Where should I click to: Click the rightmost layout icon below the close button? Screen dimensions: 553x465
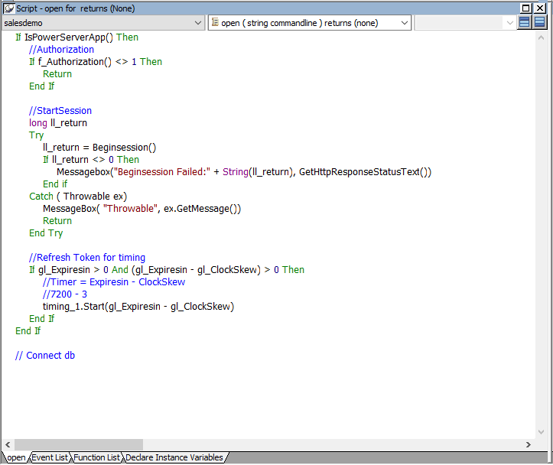point(540,22)
